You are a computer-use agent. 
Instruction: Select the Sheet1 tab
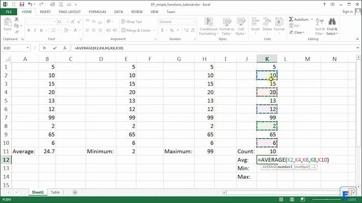(38, 192)
